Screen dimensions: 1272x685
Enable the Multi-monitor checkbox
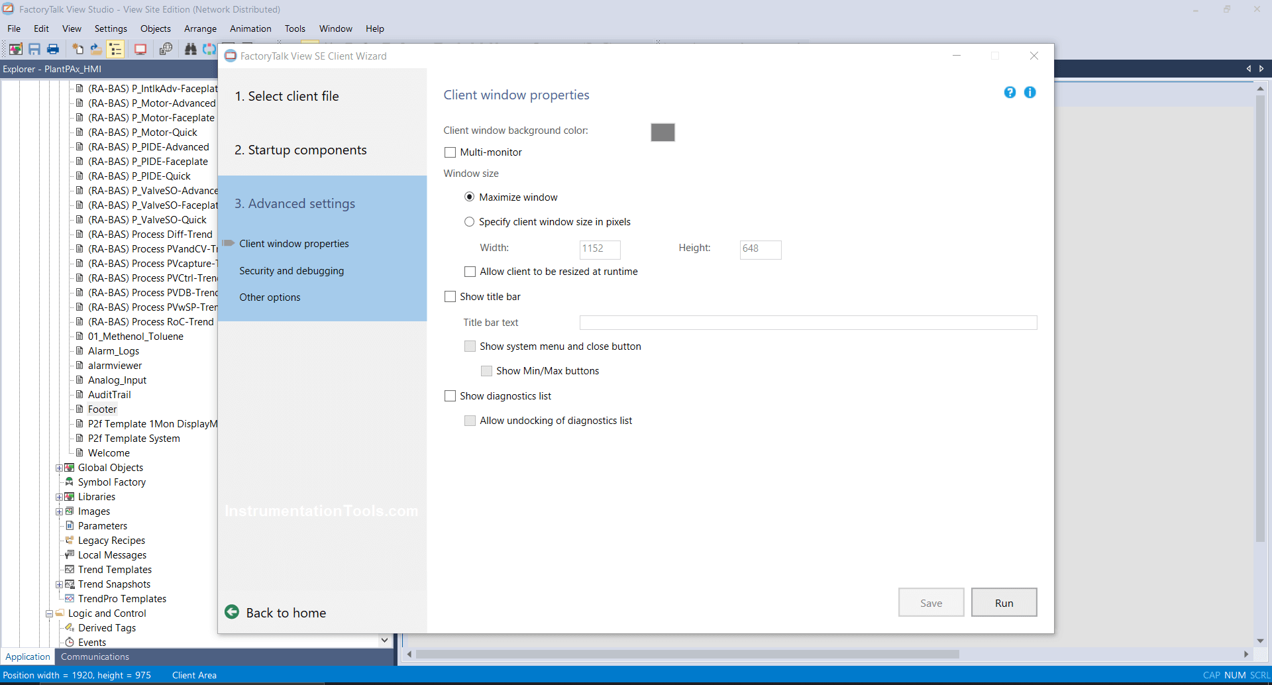[450, 152]
